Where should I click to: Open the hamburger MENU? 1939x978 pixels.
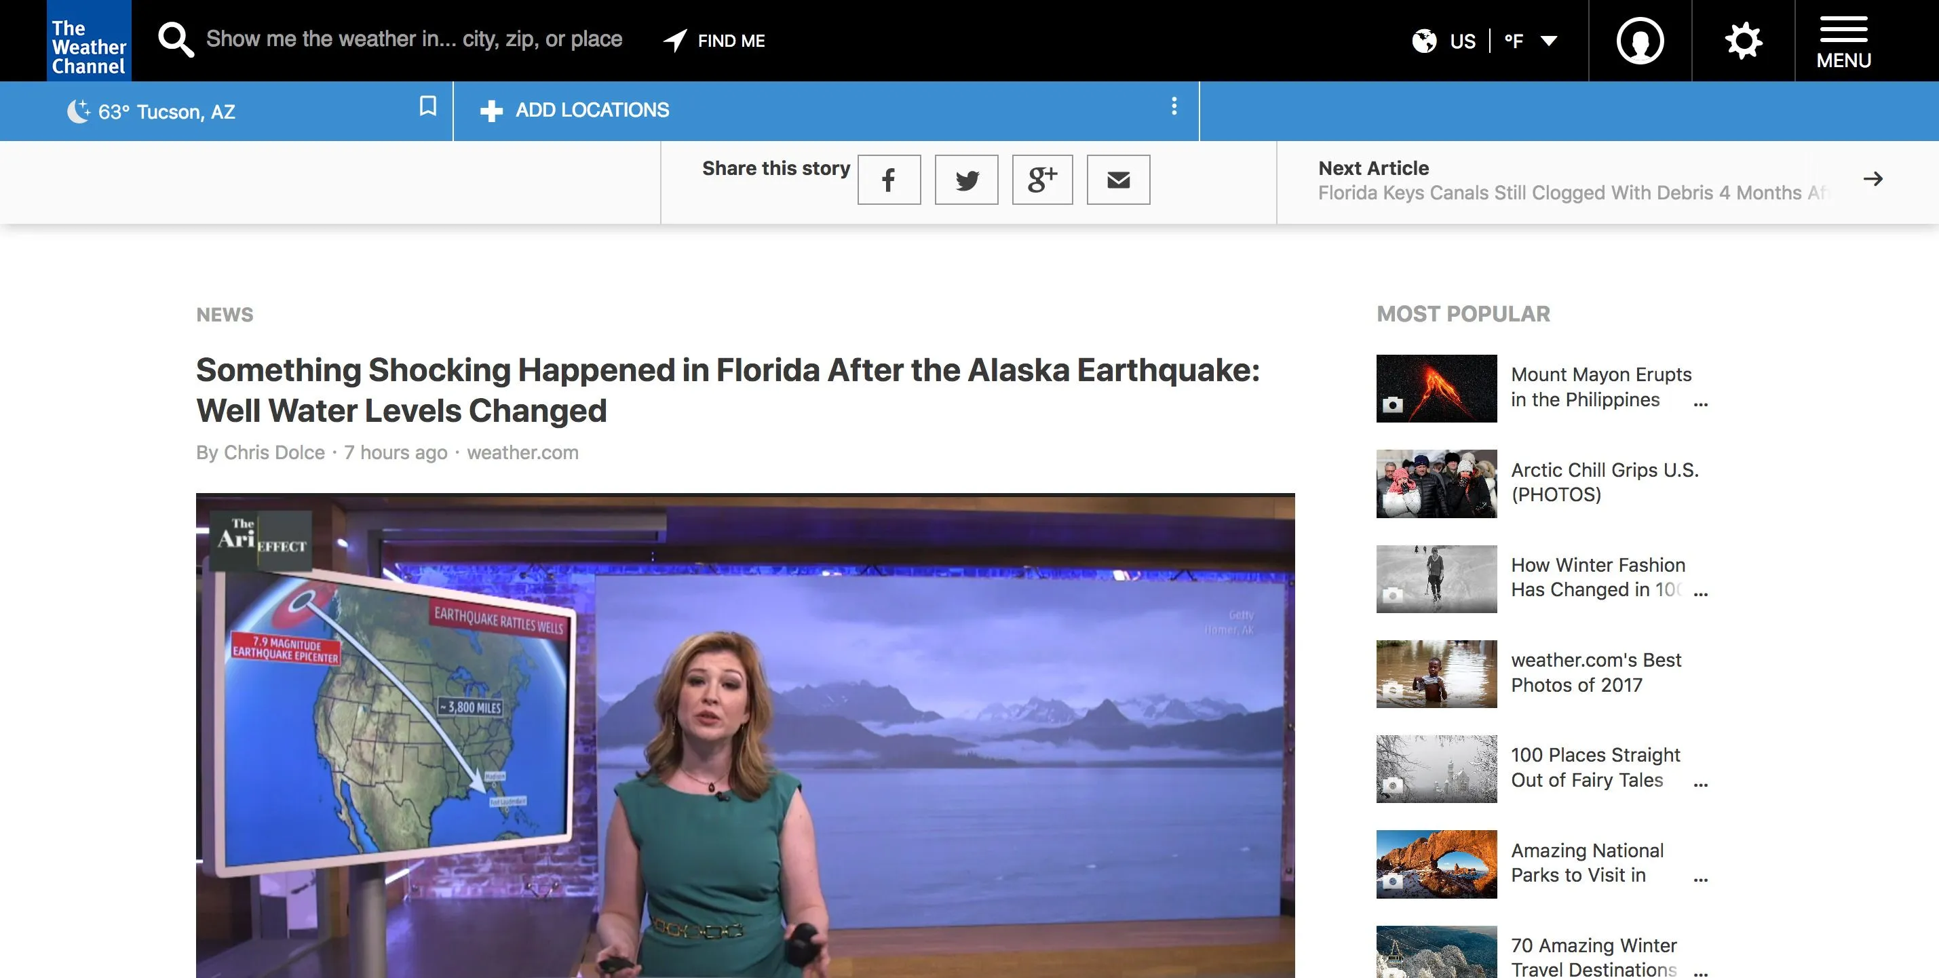[x=1843, y=41]
